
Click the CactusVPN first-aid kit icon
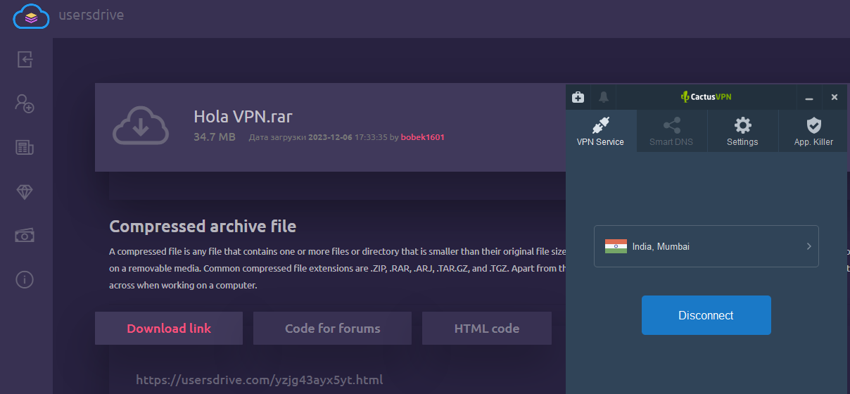pos(578,97)
